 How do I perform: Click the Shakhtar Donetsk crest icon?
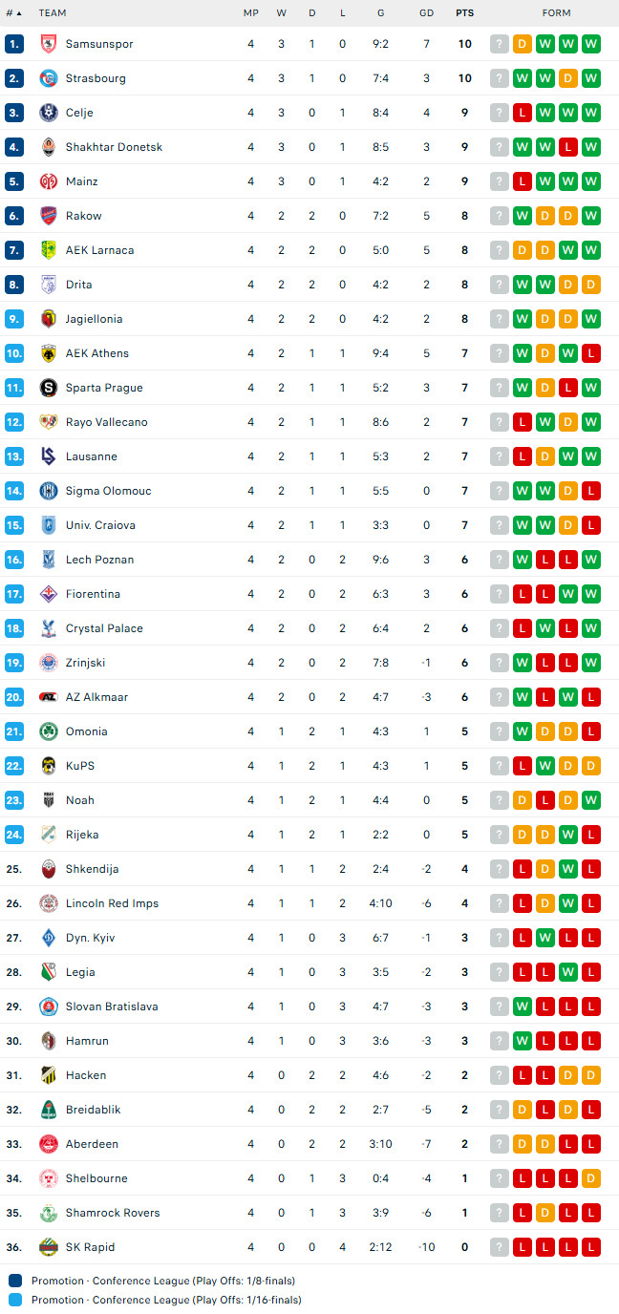click(x=49, y=147)
